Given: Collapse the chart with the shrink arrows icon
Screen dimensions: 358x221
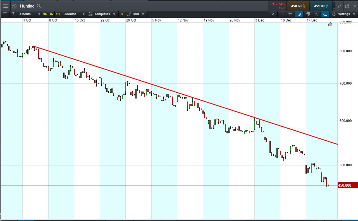Looking at the screenshot, I should tap(340, 6).
